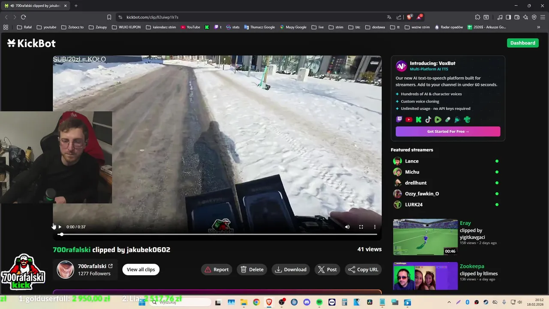549x309 pixels.
Task: Click the YouTube icon in VoxBot ad
Action: tap(409, 120)
